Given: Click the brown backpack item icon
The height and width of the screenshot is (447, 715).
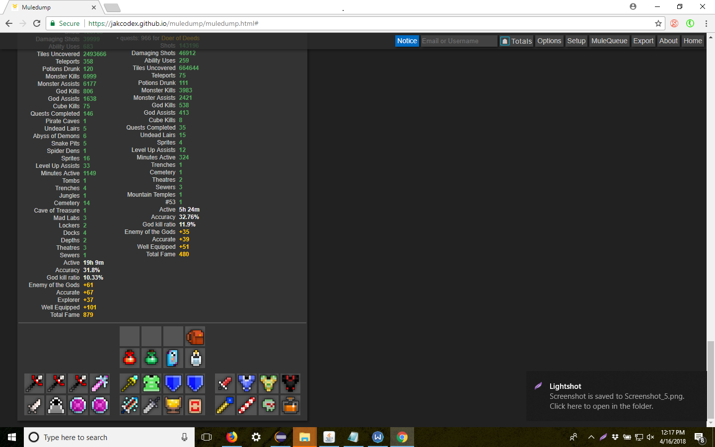Looking at the screenshot, I should tap(195, 336).
